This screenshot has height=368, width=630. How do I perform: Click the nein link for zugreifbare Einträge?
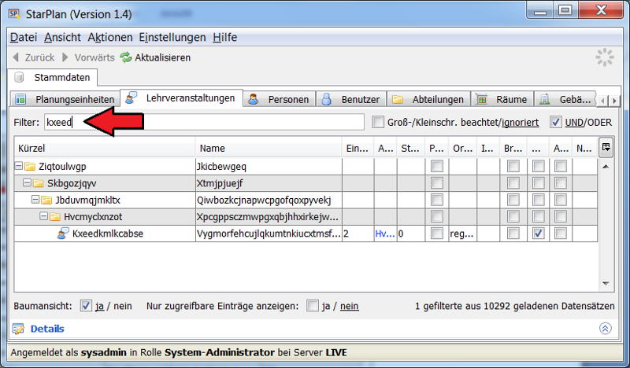(x=349, y=306)
